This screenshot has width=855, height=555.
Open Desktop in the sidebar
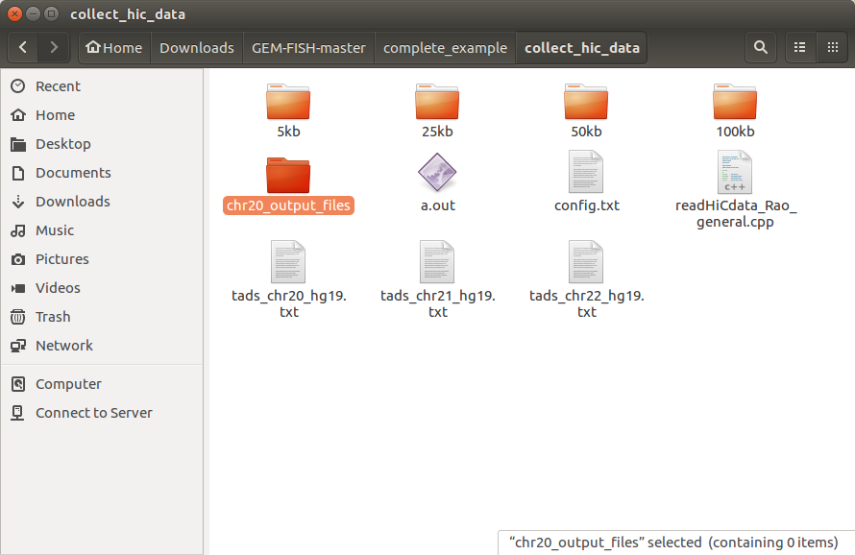point(102,144)
